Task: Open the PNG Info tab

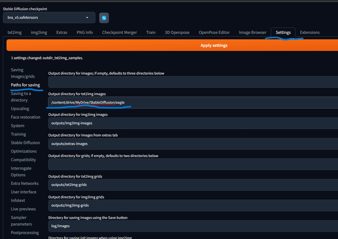Action: coord(84,33)
